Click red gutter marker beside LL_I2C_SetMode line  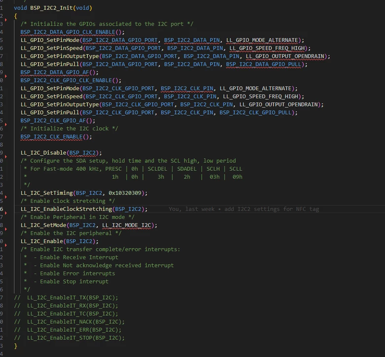coord(6,229)
